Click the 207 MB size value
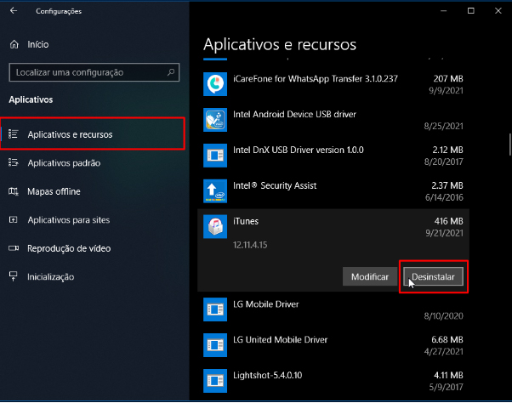This screenshot has height=403, width=512. (x=448, y=78)
